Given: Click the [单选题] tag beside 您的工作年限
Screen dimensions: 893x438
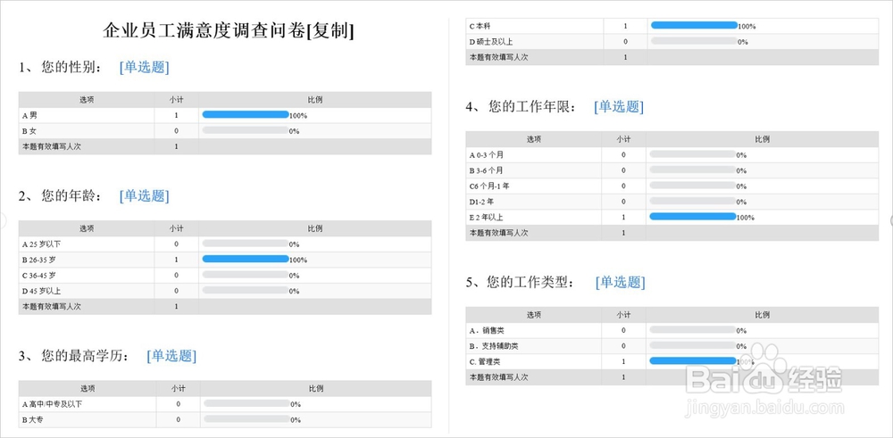Looking at the screenshot, I should click(618, 107).
